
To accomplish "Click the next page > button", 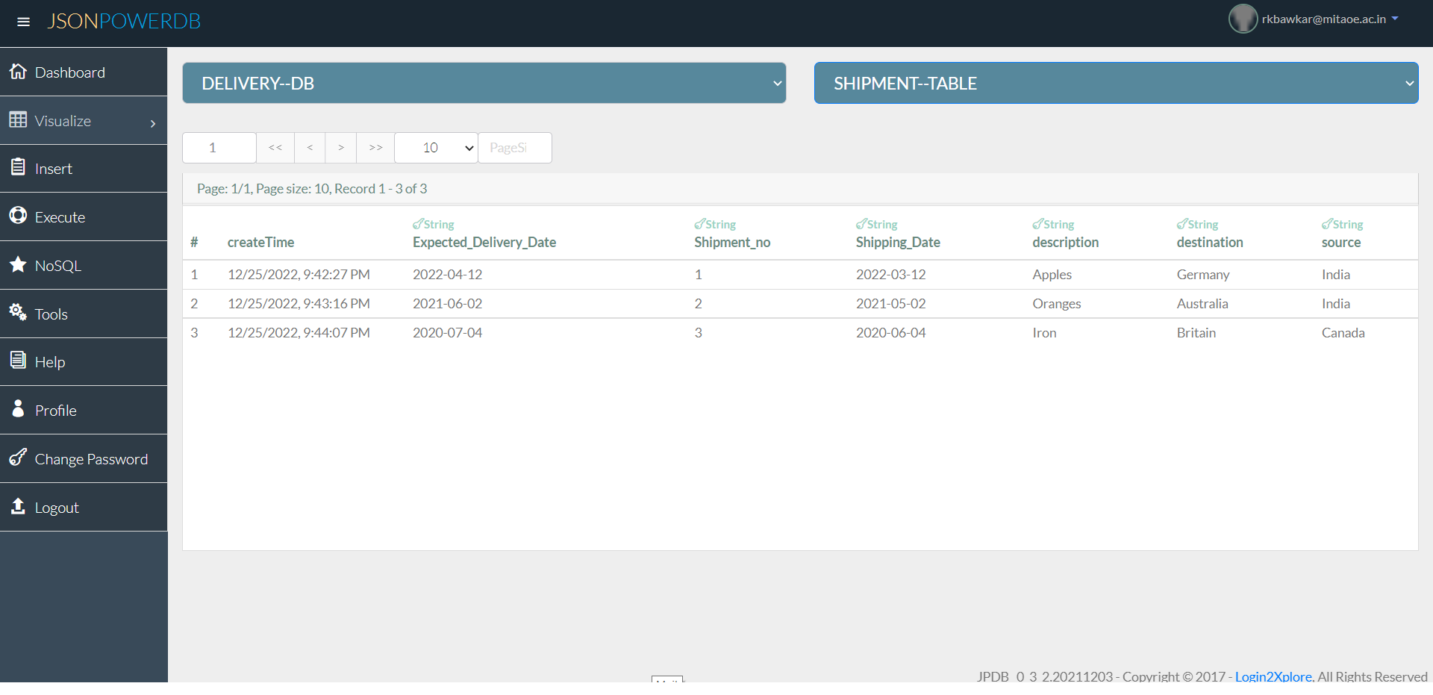I will 340,147.
